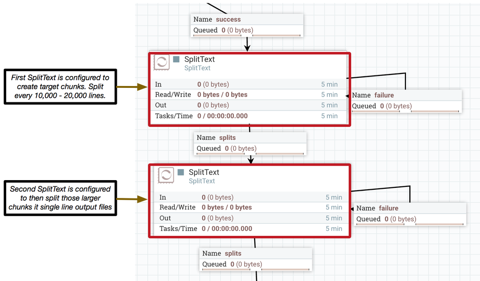The height and width of the screenshot is (281, 480).
Task: Click Read/Write row of first SplitText
Action: pos(249,95)
